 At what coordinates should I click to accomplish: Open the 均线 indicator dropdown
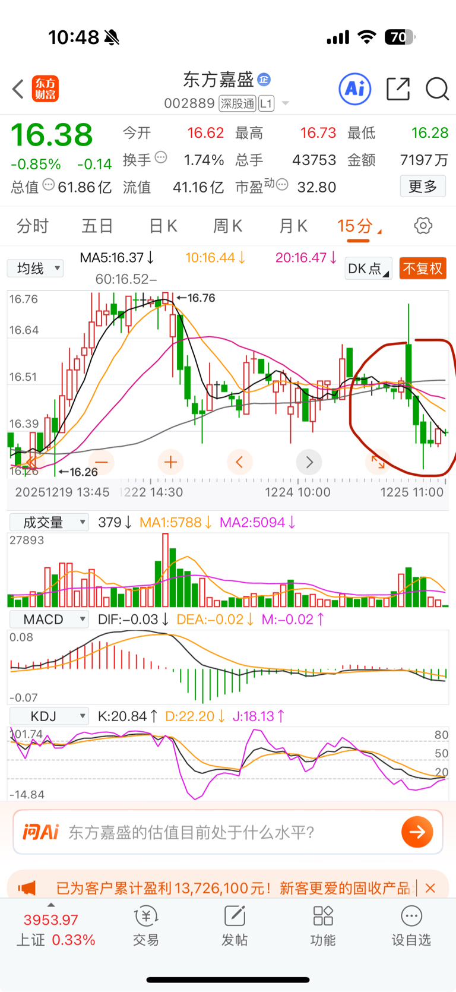[x=35, y=268]
